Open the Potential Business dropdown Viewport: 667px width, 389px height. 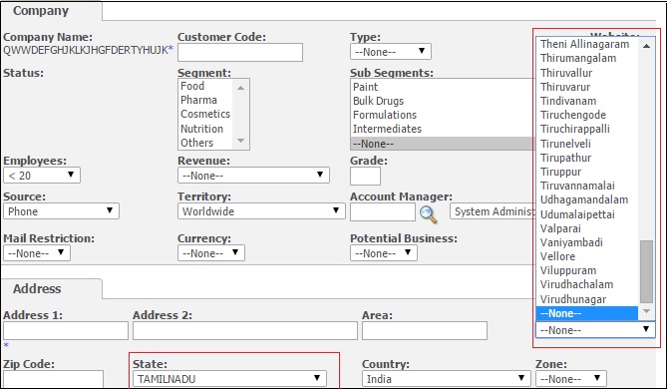pos(384,253)
